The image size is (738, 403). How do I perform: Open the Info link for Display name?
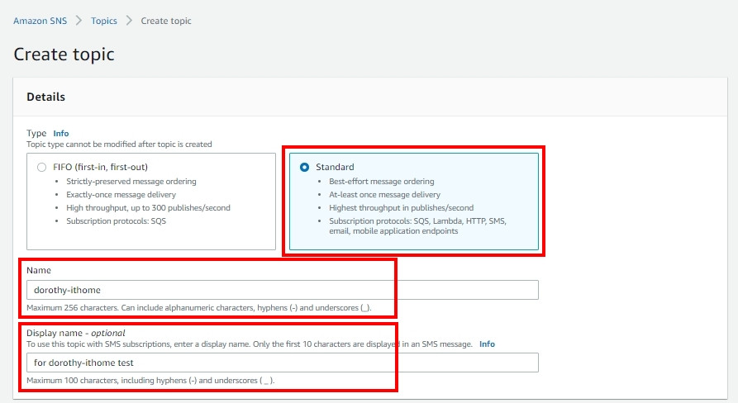487,344
